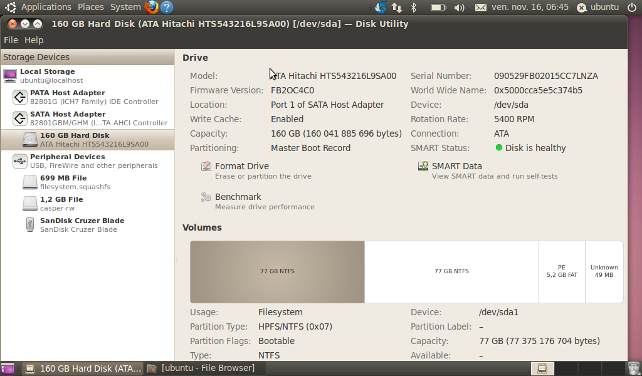The image size is (642, 376).
Task: Click the /dev/sda1 device value
Action: 498,312
